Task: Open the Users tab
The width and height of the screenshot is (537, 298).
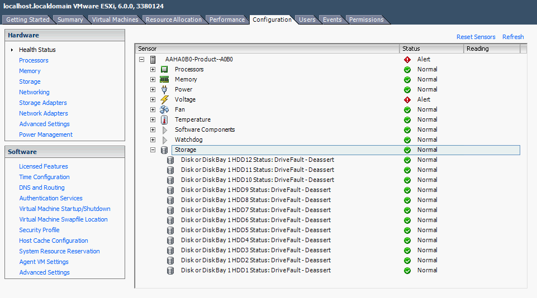Action: tap(307, 20)
